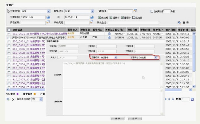200x124 pixels.
Task: Expand 预警类别 filter dropdown
Action: [x=49, y=11]
